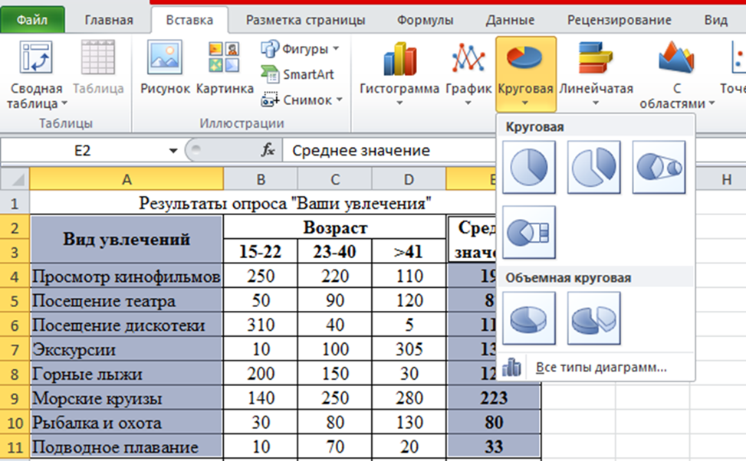Click the Вид увлечений header cell
The width and height of the screenshot is (746, 461).
point(127,239)
